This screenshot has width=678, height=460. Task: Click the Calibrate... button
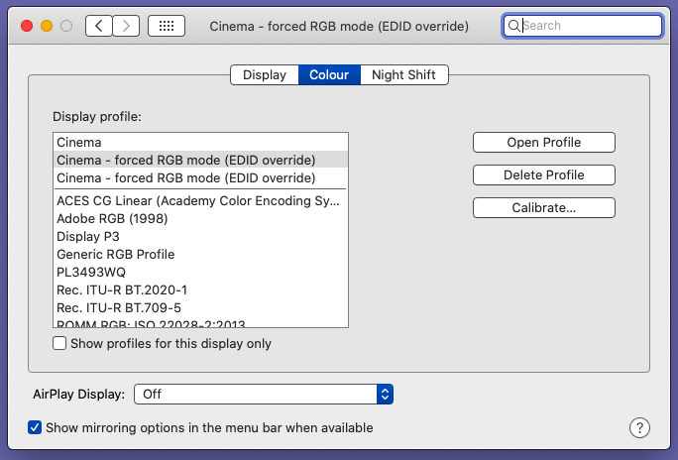[x=544, y=208]
